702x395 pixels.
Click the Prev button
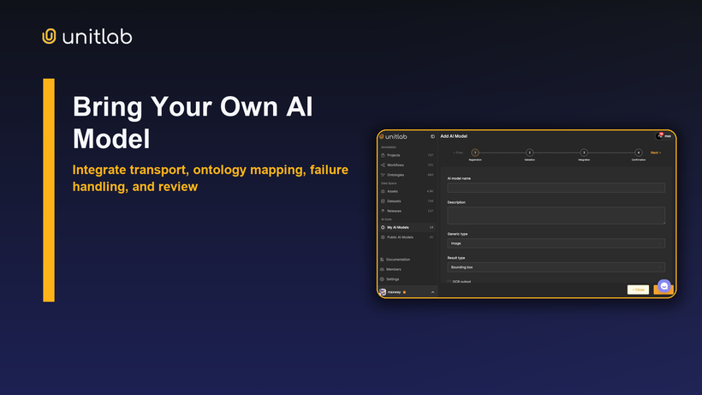pos(457,153)
